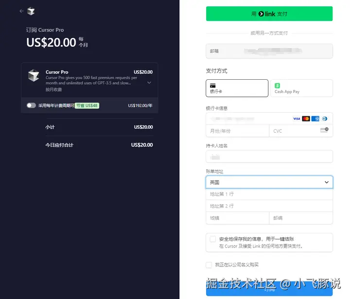Click the Visa card logo
The width and height of the screenshot is (350, 299).
(x=297, y=119)
